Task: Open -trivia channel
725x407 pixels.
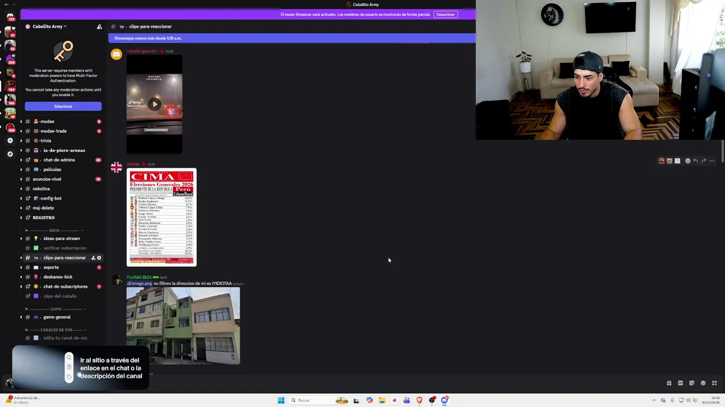Action: (62, 141)
